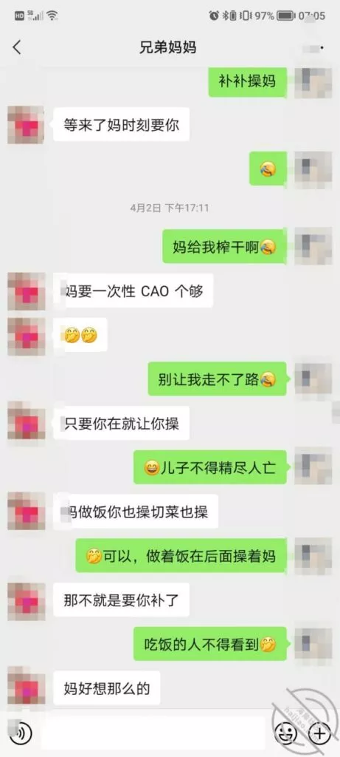
Task: Tap the battery icon in status bar
Action: 285,16
